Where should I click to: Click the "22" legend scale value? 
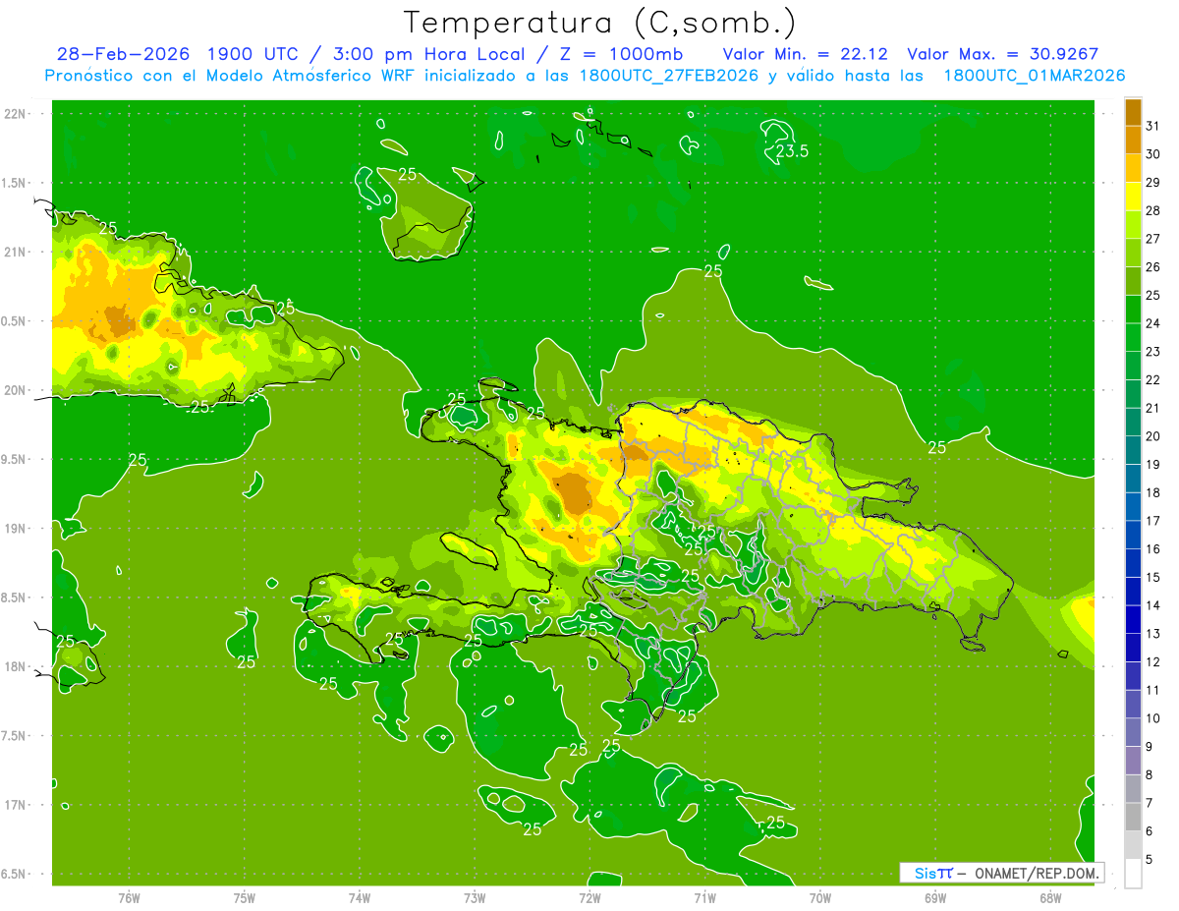[x=1153, y=380]
